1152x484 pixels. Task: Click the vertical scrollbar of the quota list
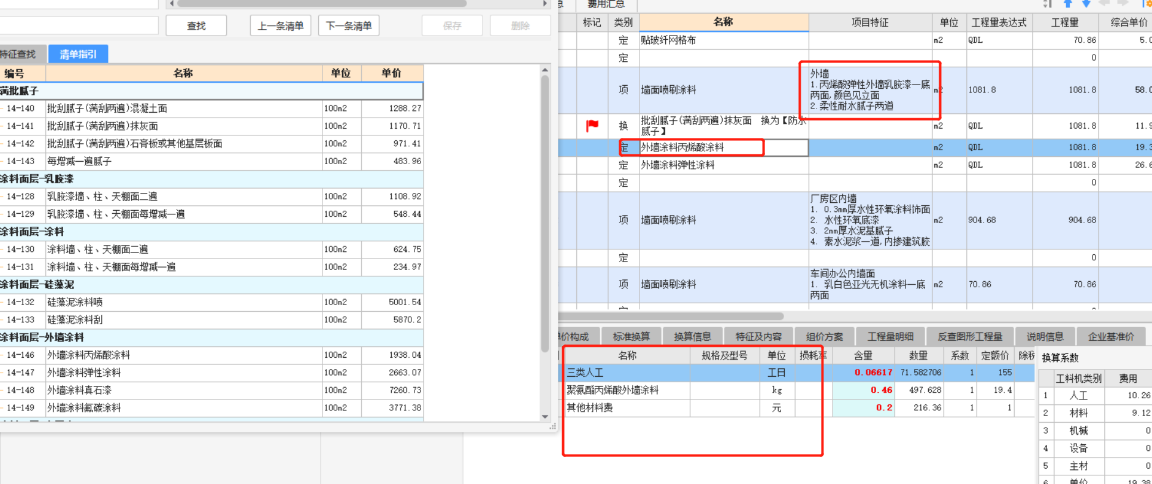(x=545, y=214)
